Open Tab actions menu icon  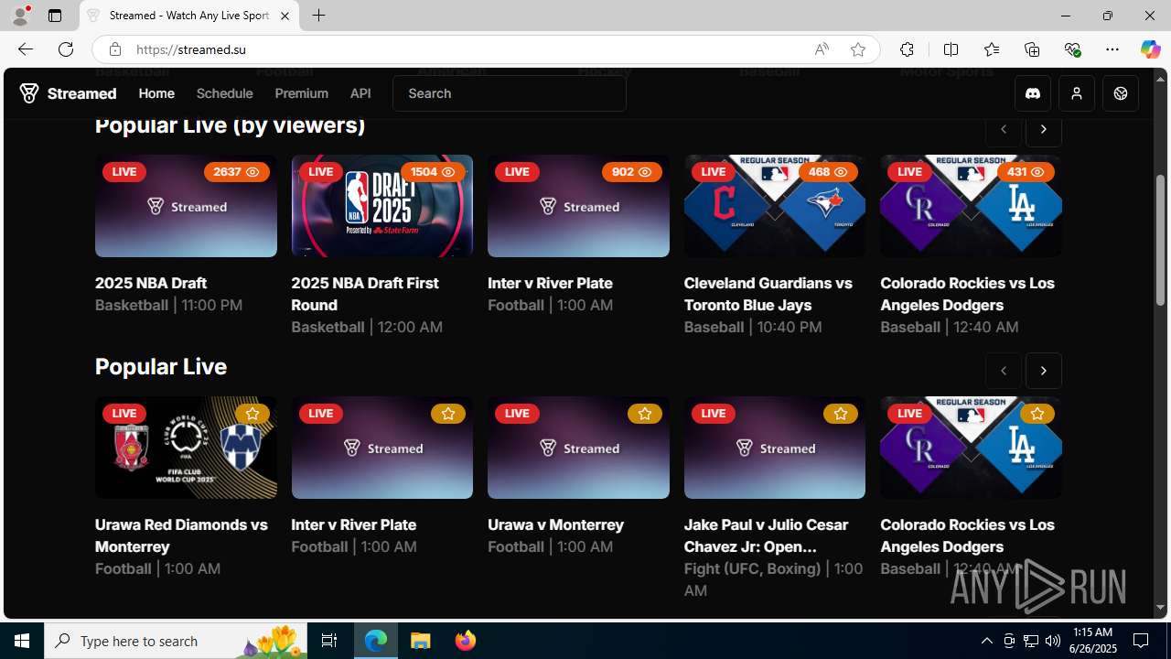[x=55, y=16]
